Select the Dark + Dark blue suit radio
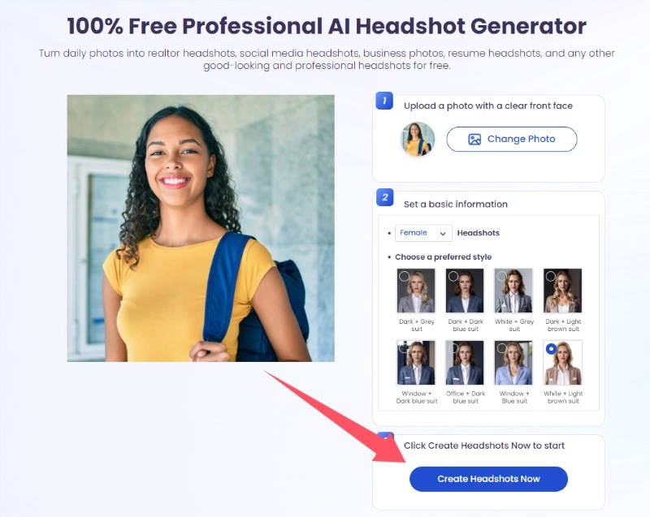The height and width of the screenshot is (517, 650). point(453,276)
